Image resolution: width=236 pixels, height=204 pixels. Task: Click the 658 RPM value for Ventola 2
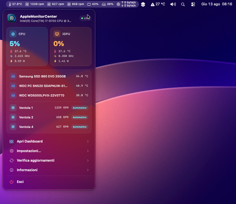click(62, 117)
